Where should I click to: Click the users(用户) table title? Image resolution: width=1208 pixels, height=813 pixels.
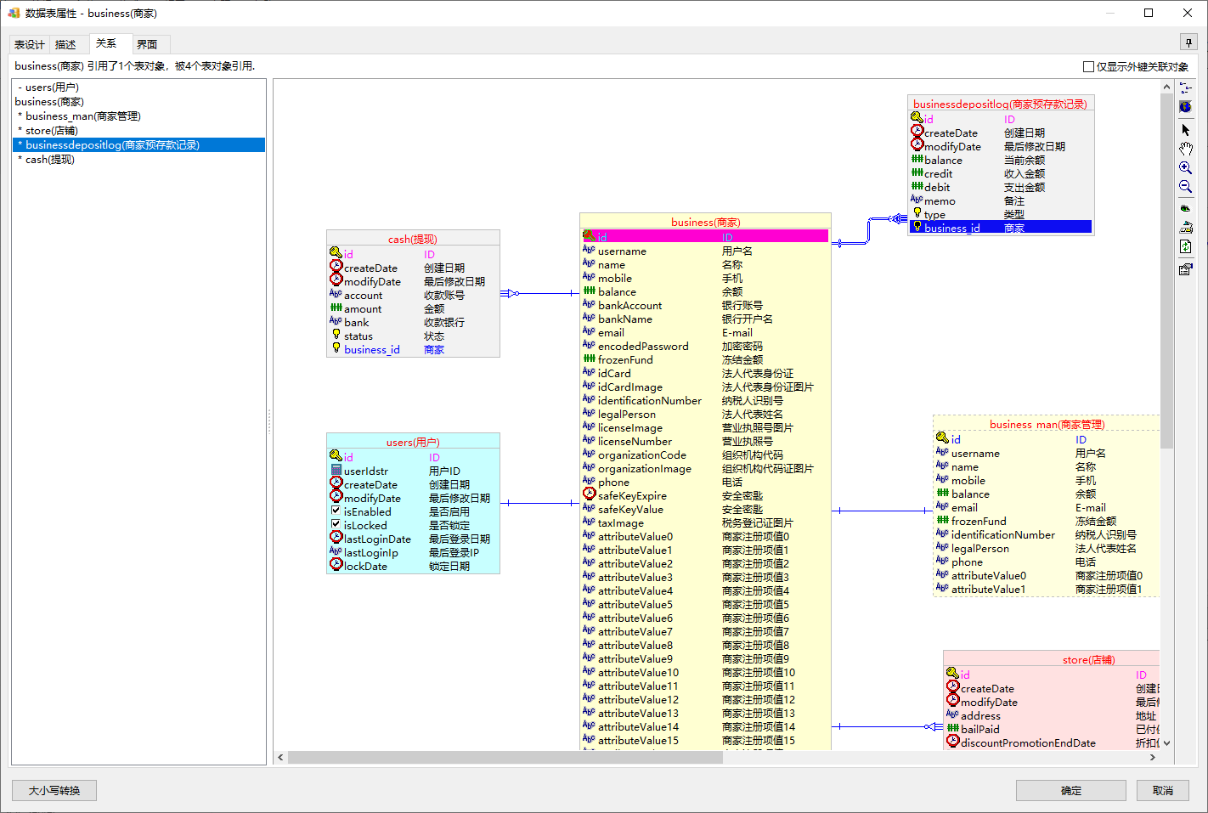click(413, 442)
